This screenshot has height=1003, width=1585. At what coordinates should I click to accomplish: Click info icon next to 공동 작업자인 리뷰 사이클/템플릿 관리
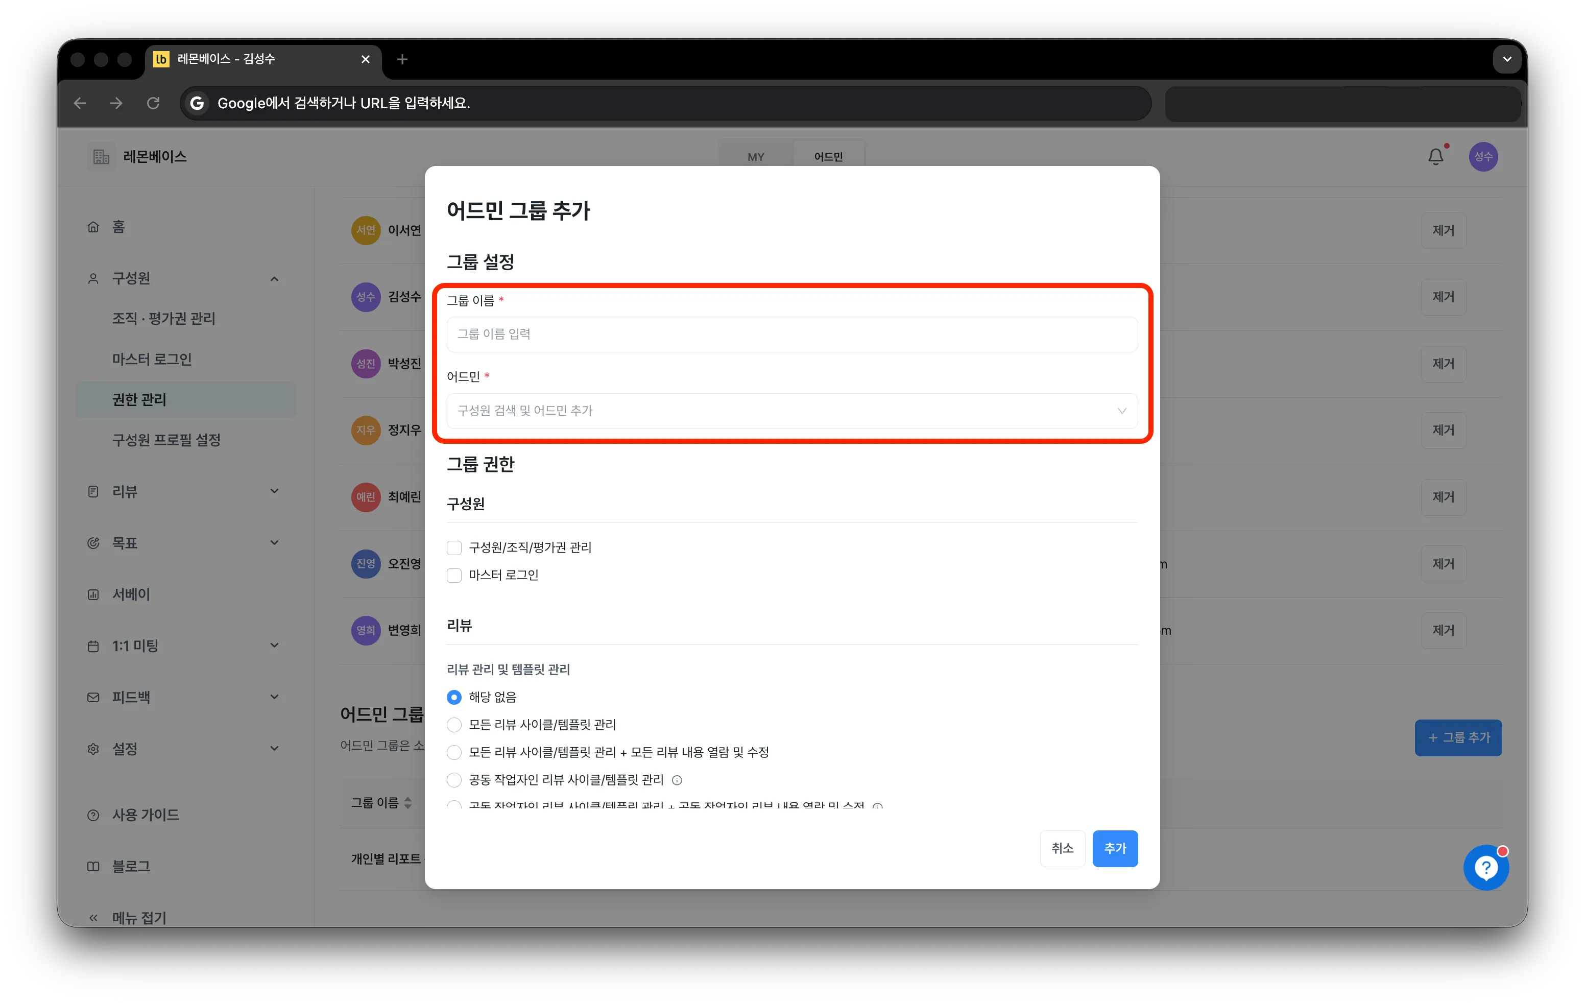click(677, 780)
